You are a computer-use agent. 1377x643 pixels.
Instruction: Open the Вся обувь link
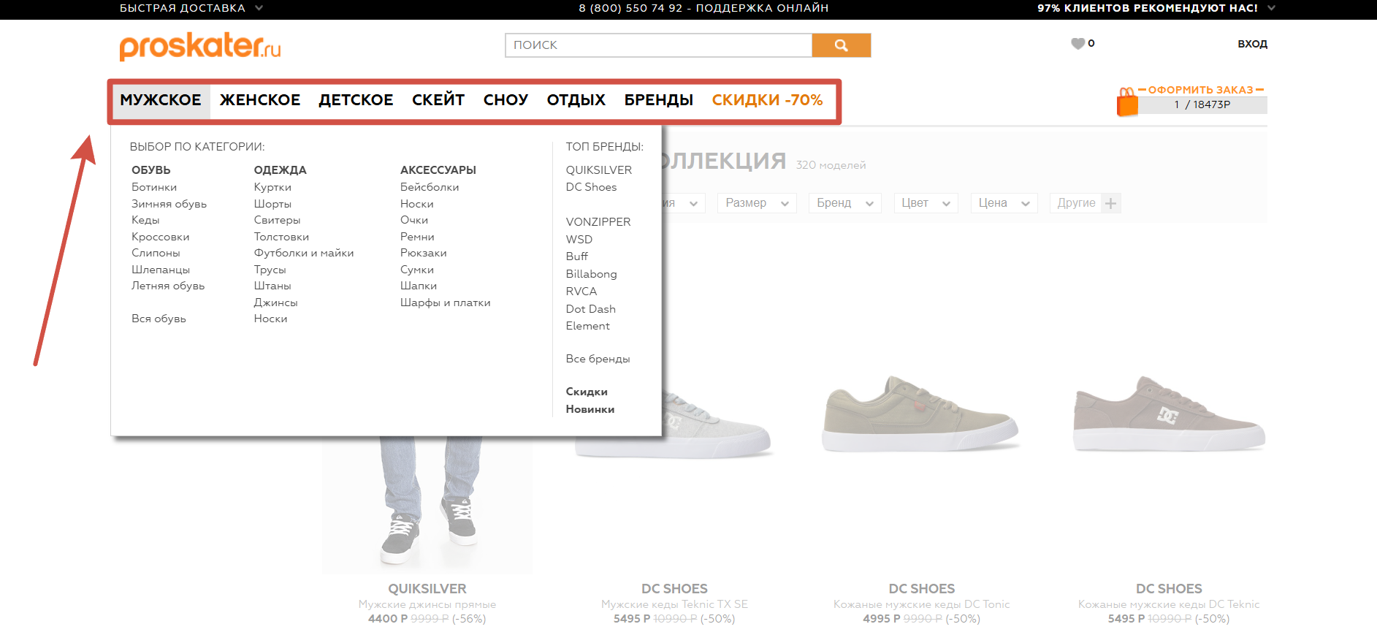(159, 319)
